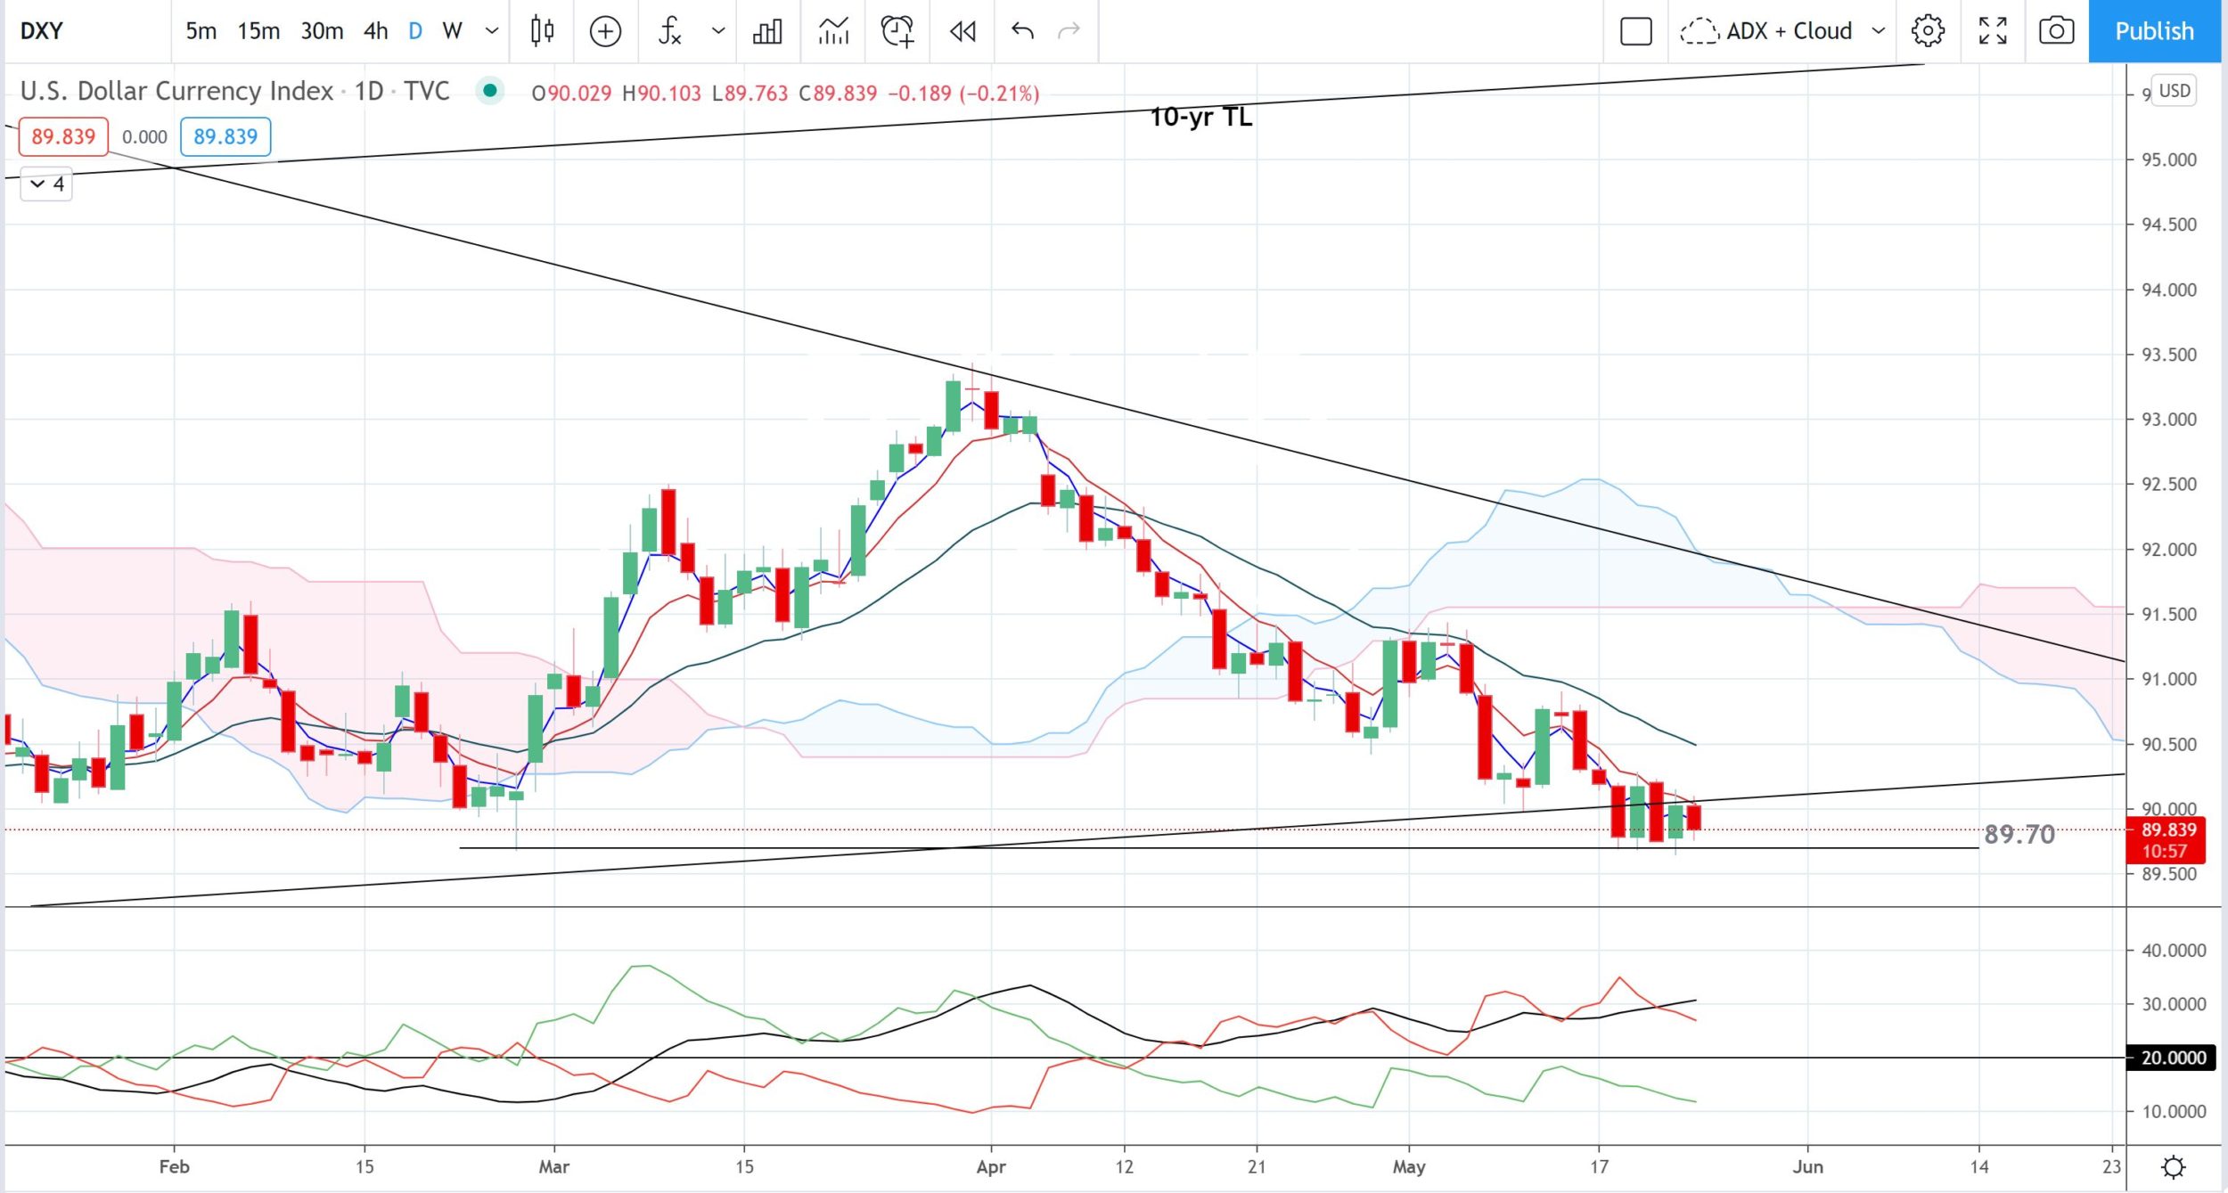Click the 40.0000 ADX scale label

tap(2174, 950)
